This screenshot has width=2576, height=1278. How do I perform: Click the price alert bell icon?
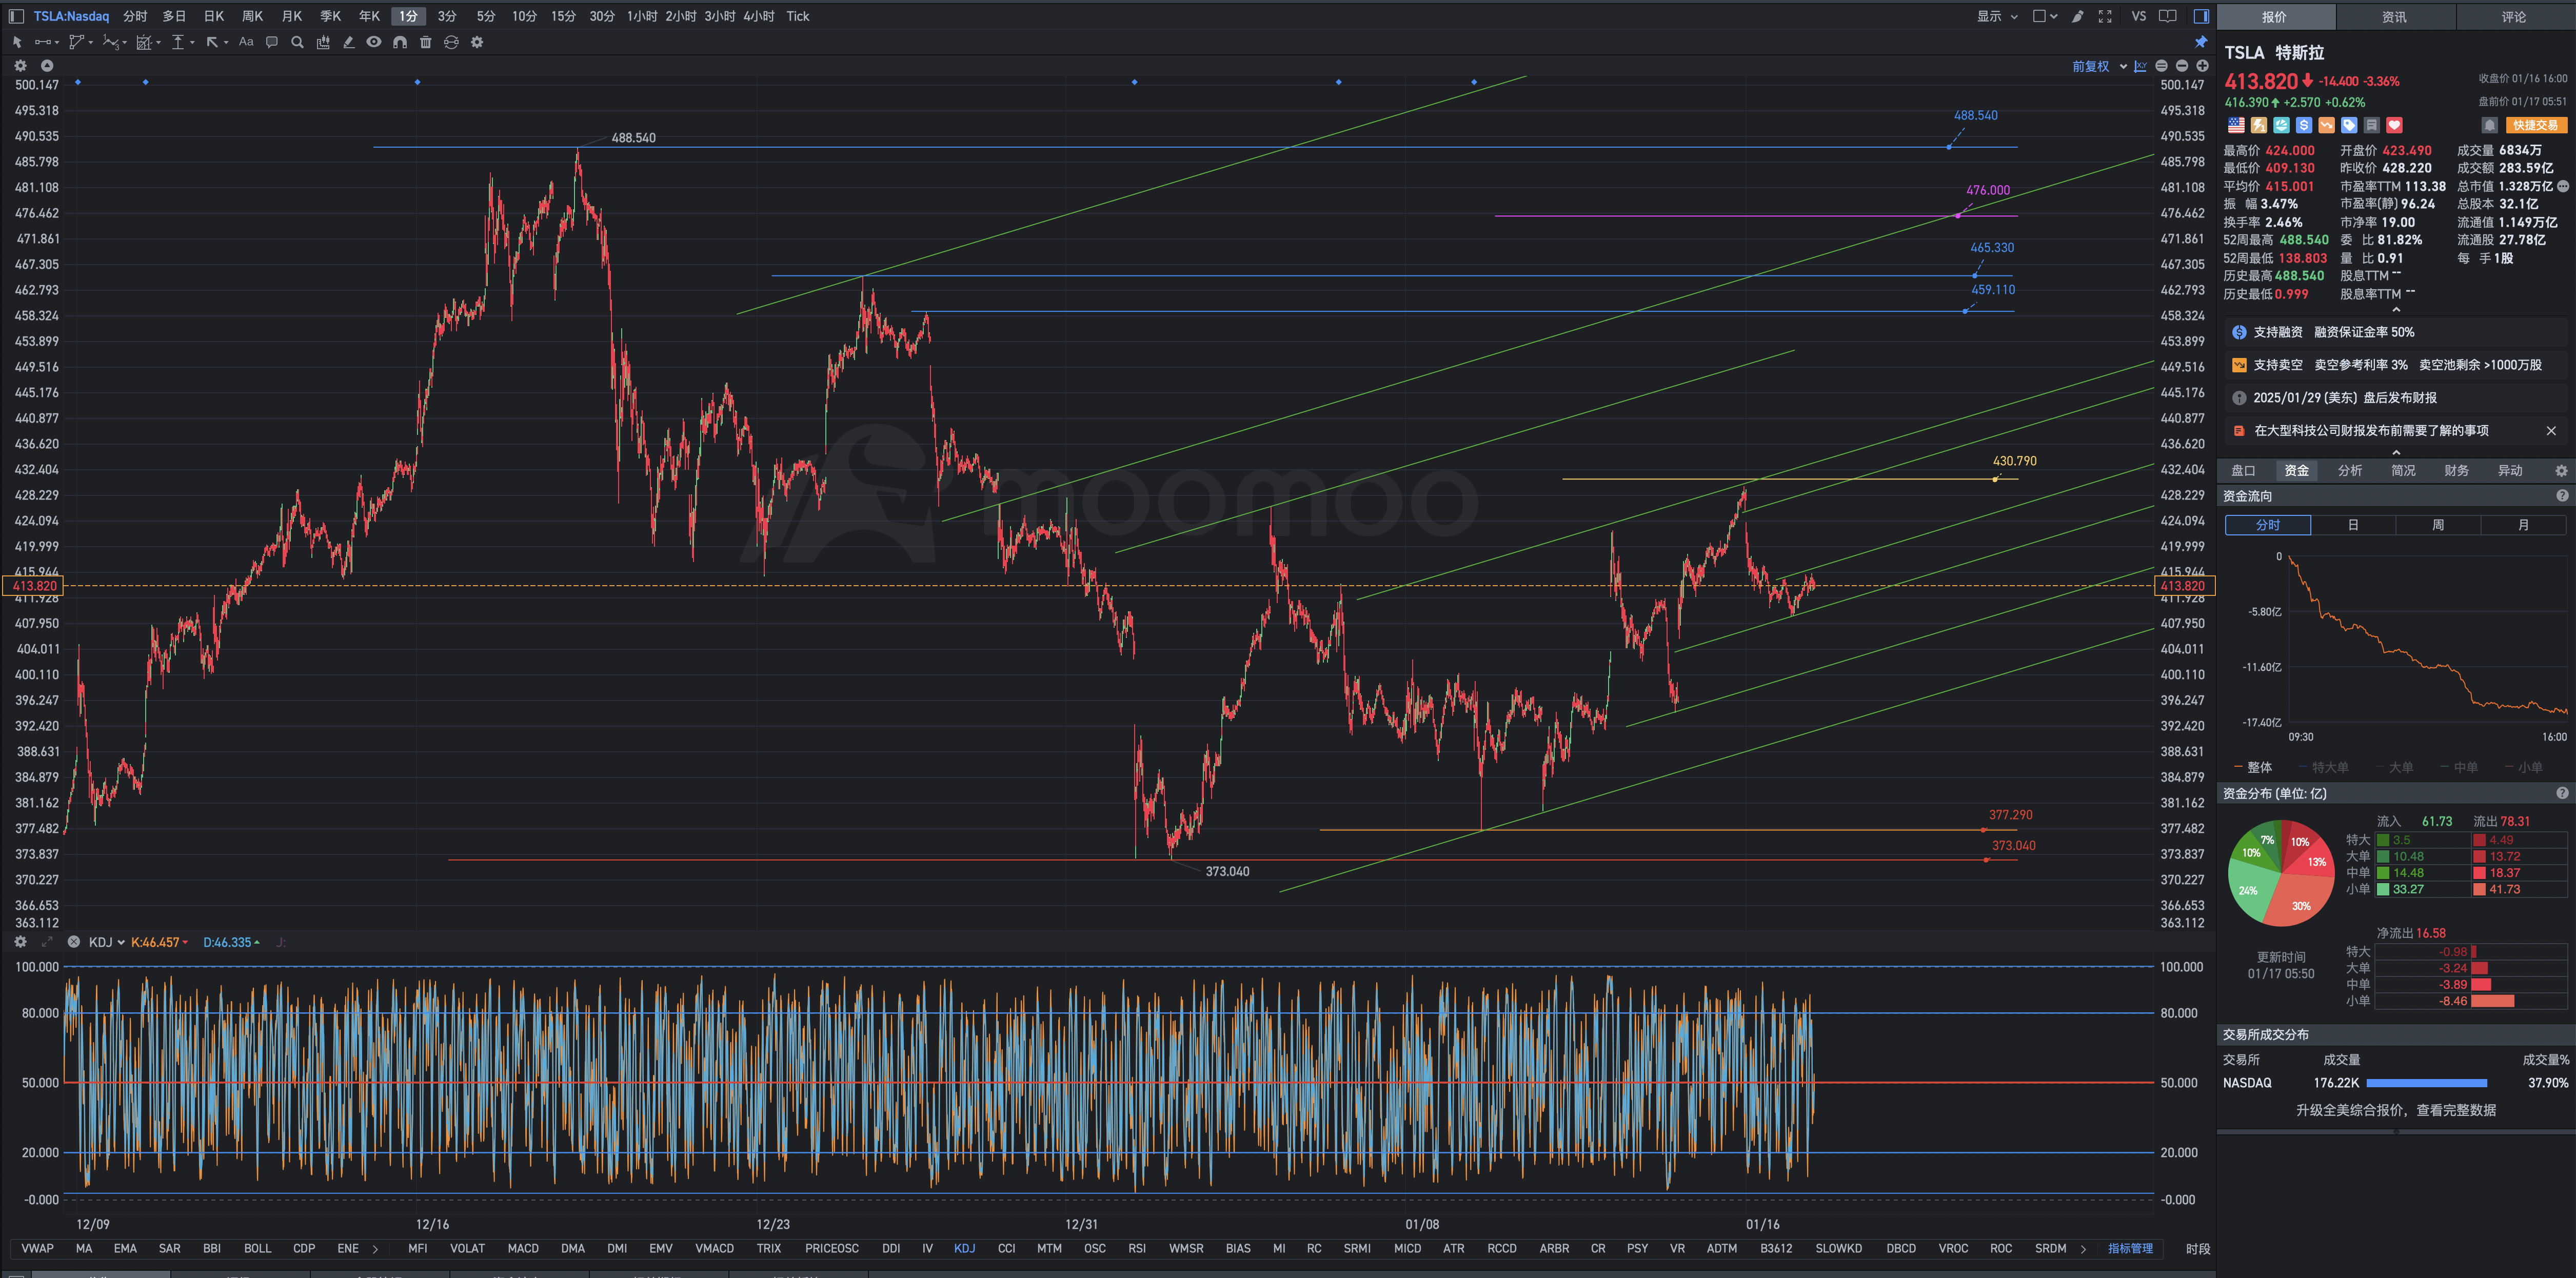[2489, 125]
